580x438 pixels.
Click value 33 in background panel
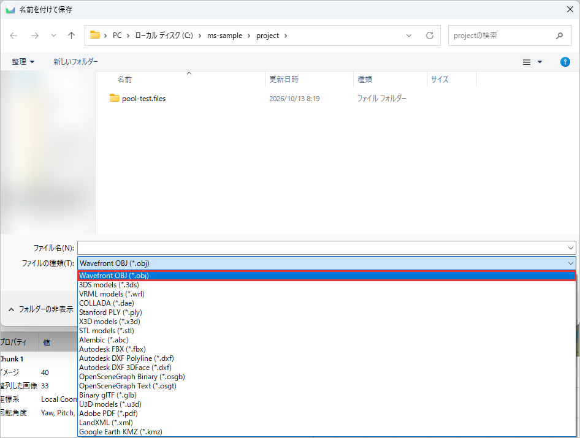click(x=45, y=386)
